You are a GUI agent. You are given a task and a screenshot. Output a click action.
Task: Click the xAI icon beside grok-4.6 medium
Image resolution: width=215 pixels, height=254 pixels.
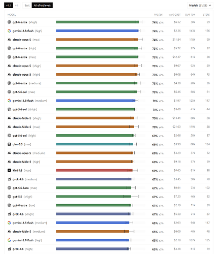coord(9,179)
